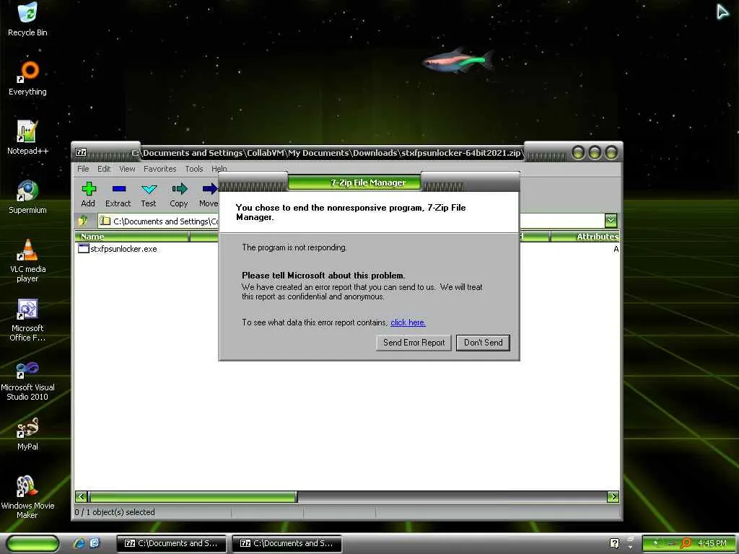Click the taskbar clock showing 4:45 PM
This screenshot has height=554, width=739.
[712, 543]
